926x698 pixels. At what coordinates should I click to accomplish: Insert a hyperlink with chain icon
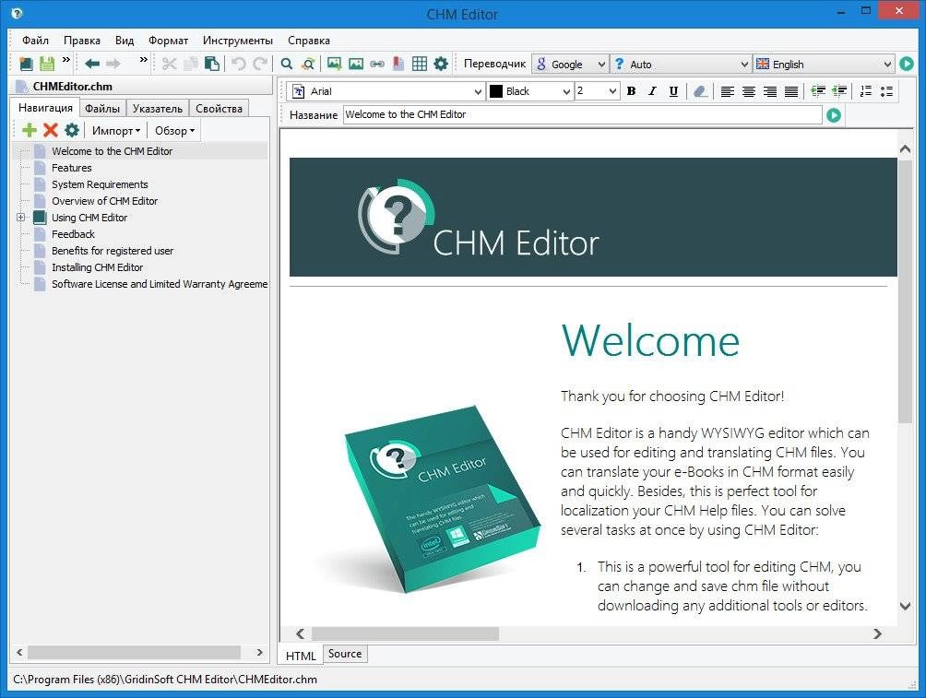pos(377,64)
